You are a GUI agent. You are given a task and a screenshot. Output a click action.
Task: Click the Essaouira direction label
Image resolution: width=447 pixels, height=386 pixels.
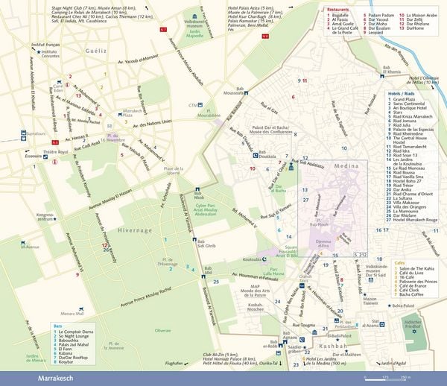[x=34, y=156]
